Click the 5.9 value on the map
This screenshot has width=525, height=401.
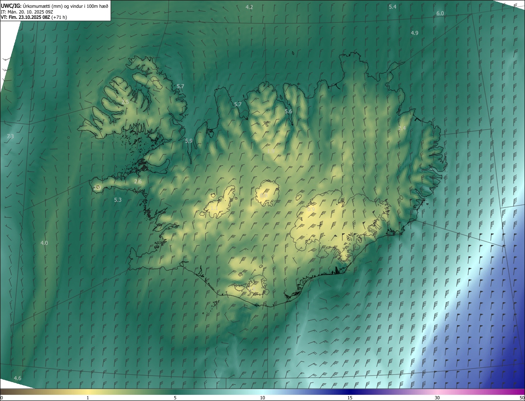point(189,141)
